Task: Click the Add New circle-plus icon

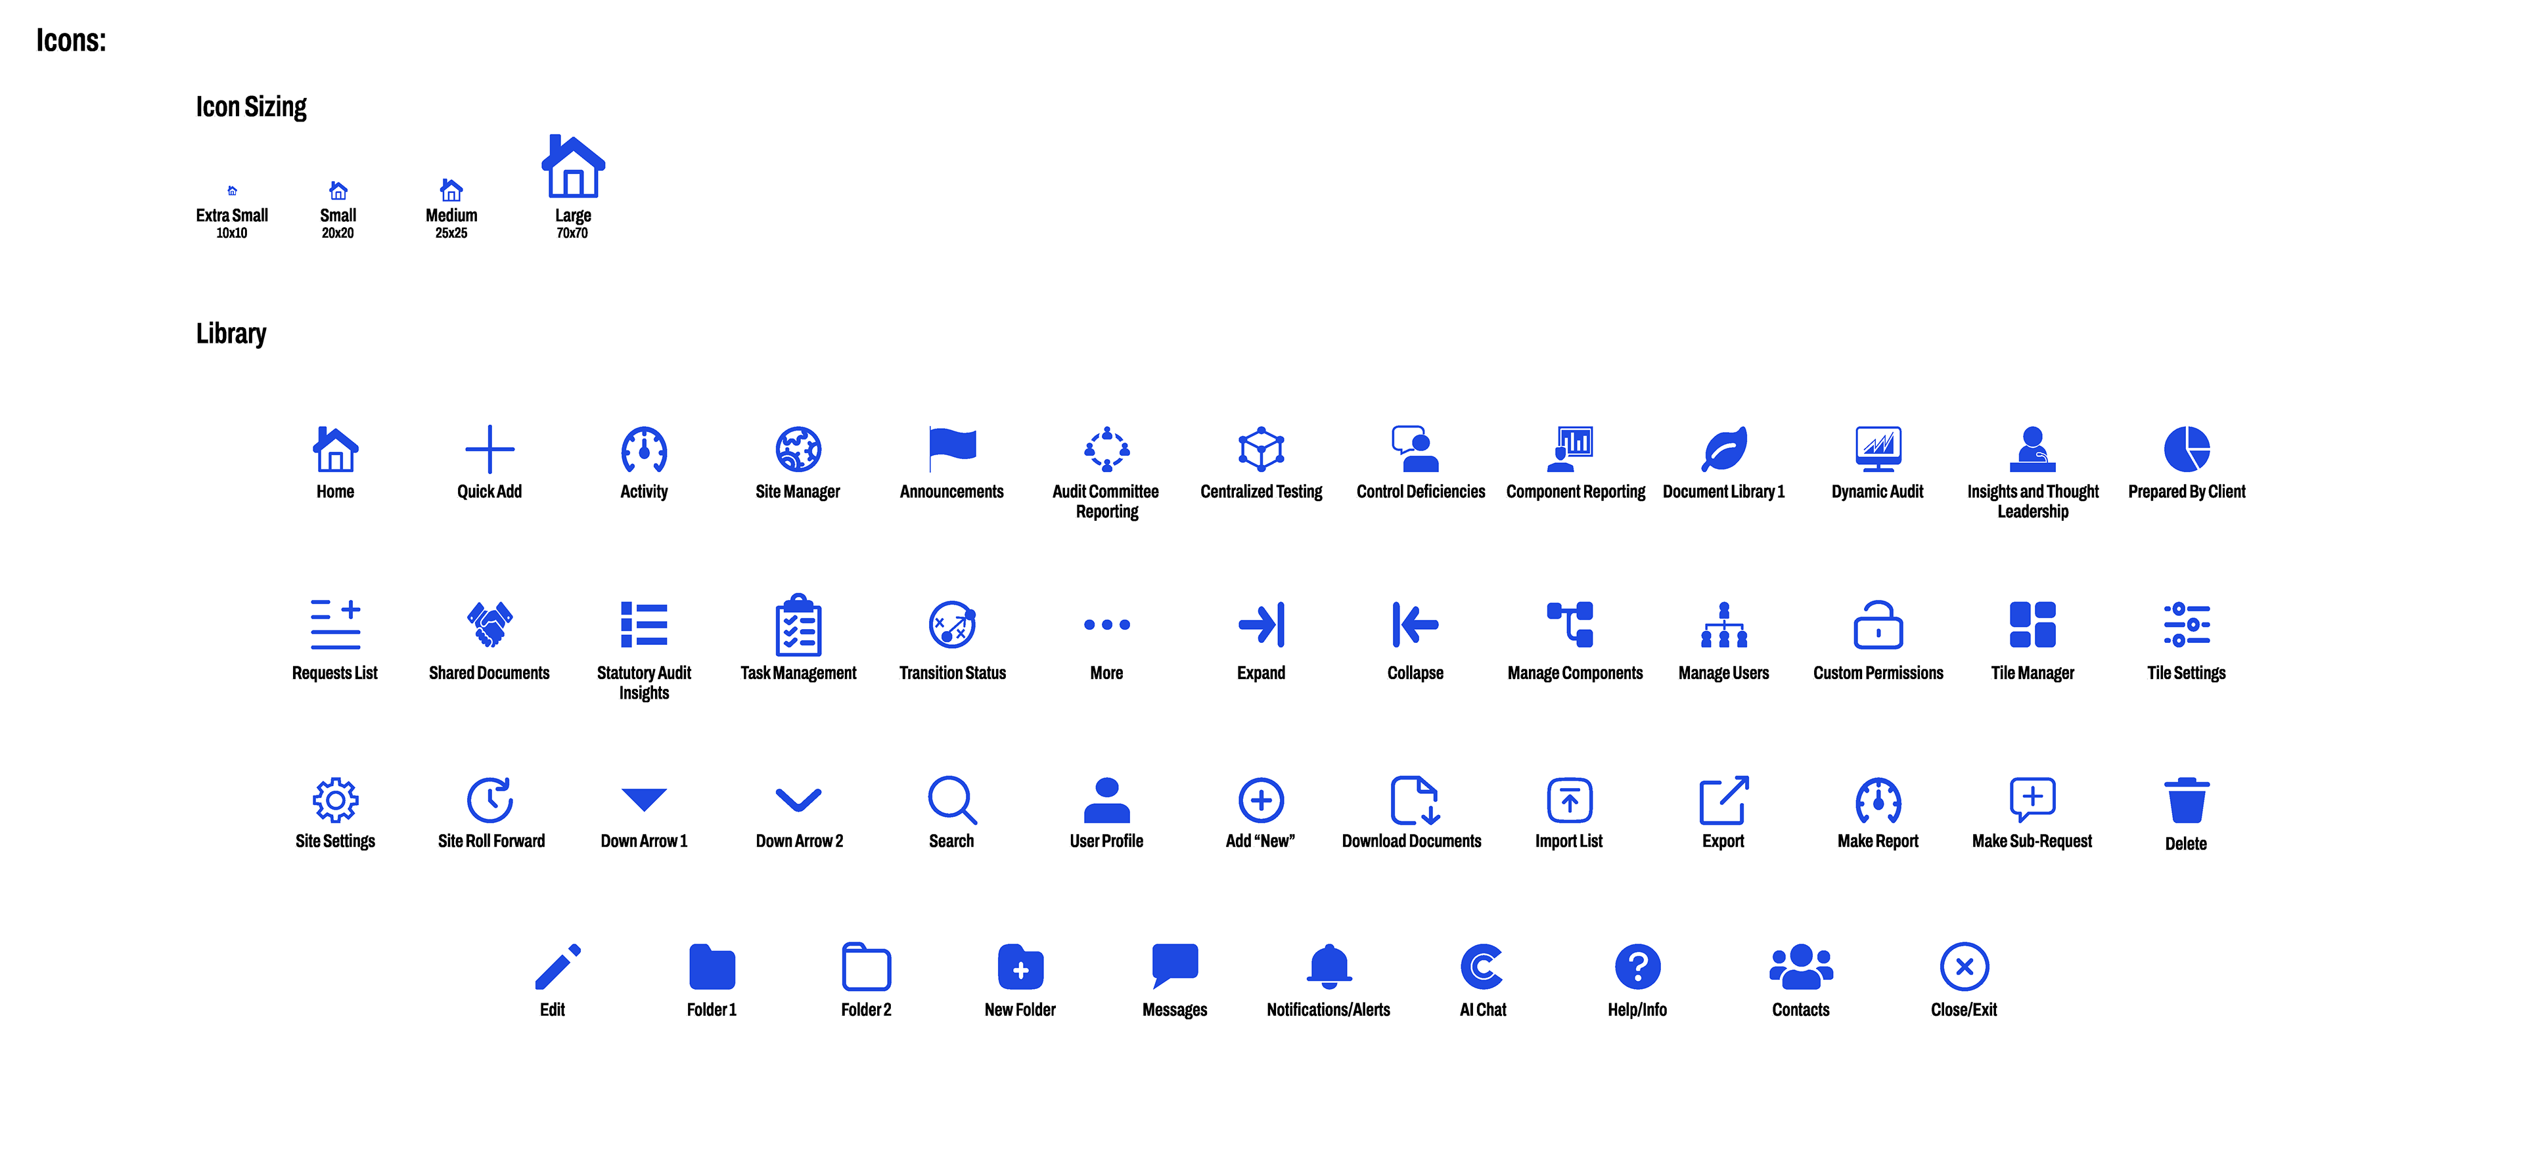Action: [1261, 800]
